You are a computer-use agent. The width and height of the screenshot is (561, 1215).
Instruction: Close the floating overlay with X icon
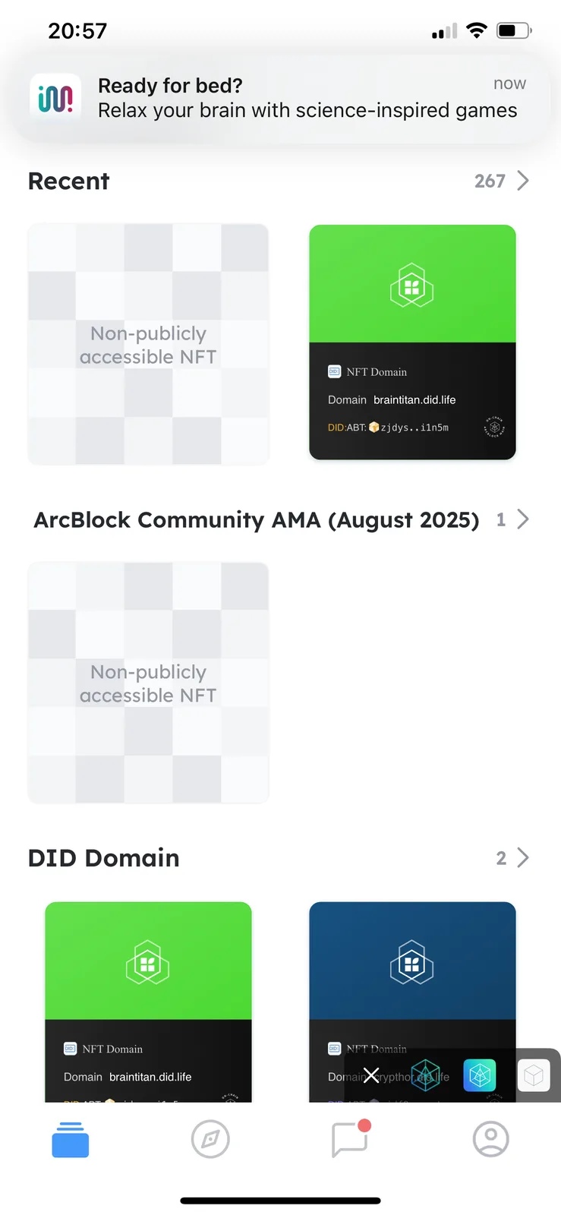click(x=371, y=1075)
